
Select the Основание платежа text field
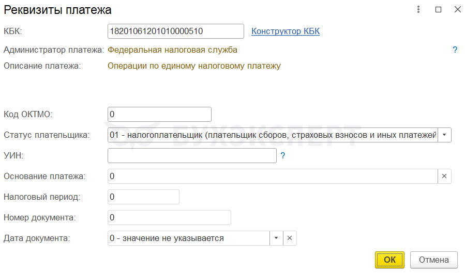pos(273,176)
